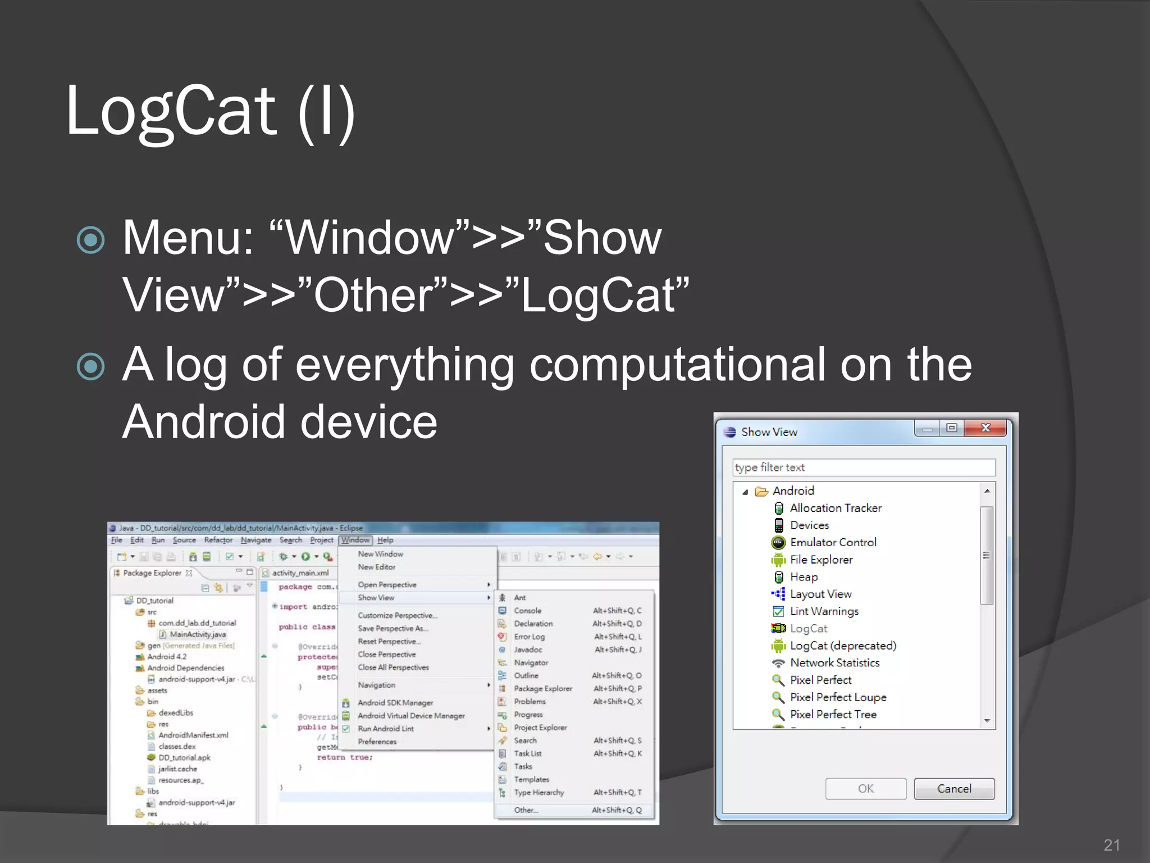This screenshot has width=1150, height=863.
Task: Close the Package Explorer tab
Action: (x=189, y=573)
